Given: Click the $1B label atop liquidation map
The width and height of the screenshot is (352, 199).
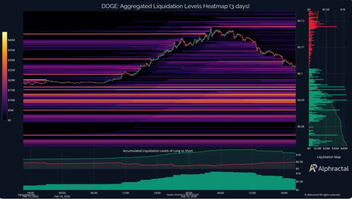Looking at the screenshot, I should pos(342,9).
